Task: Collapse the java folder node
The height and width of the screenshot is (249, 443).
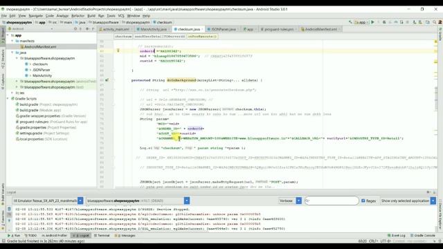Action: point(12,53)
